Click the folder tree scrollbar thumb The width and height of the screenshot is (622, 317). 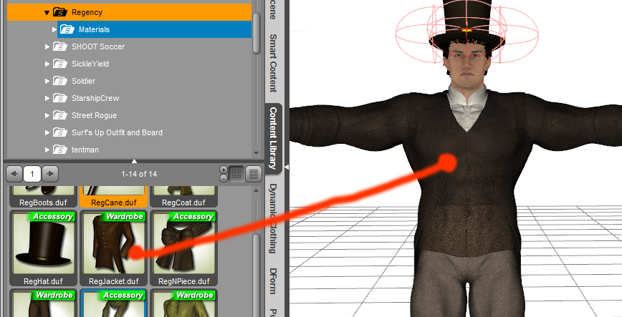click(257, 32)
